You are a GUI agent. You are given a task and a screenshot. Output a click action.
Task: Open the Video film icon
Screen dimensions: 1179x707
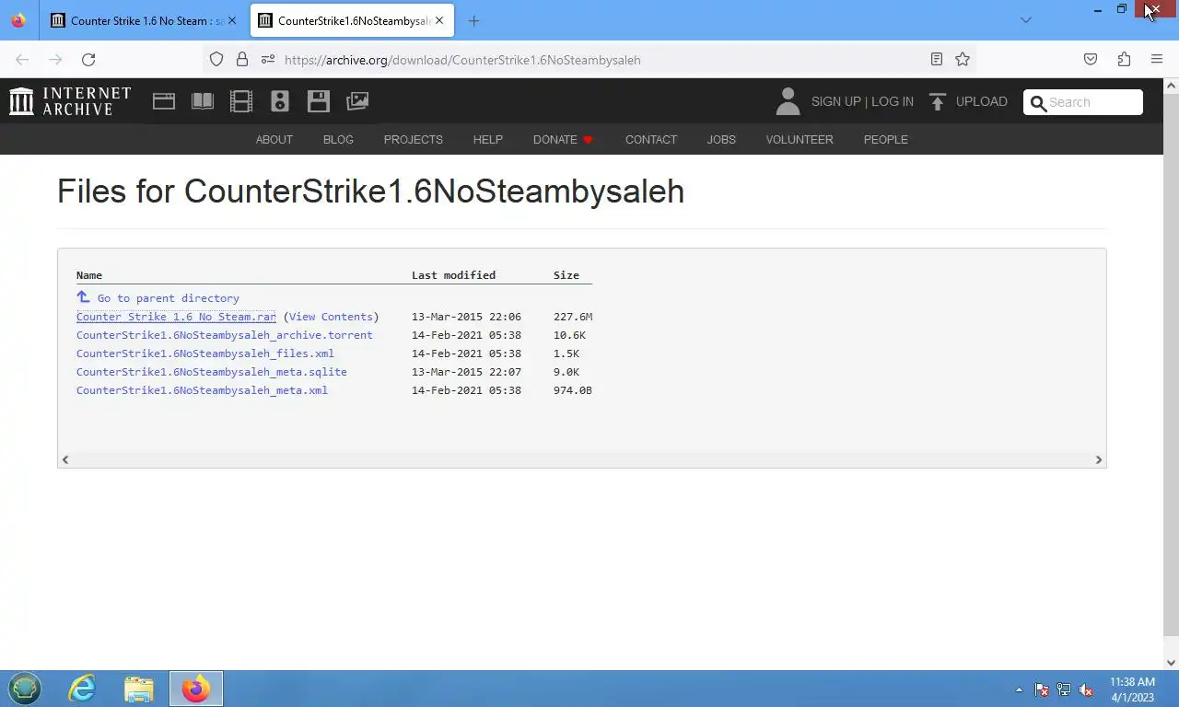[241, 101]
